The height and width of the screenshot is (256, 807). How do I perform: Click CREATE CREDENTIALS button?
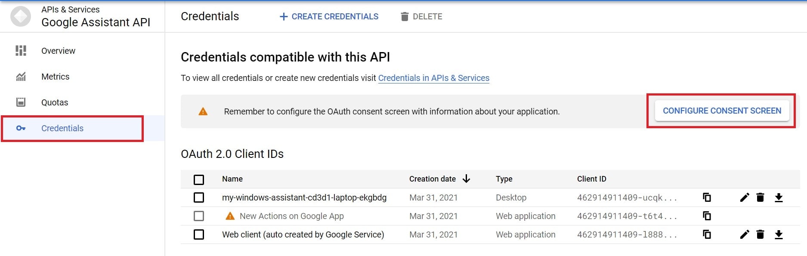(329, 17)
